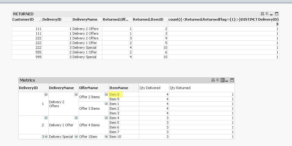Collapse Delivery 1 Offer group in Metrics
292x146 pixels.
pos(76,118)
